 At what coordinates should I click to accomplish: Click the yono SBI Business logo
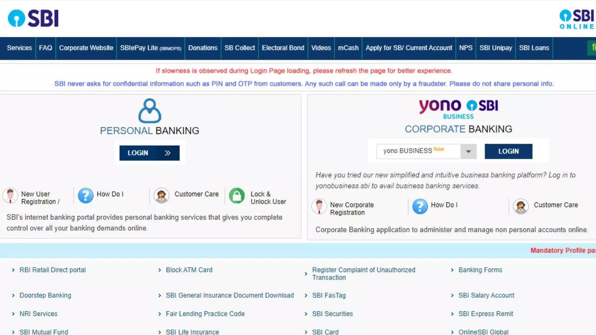tap(458, 108)
